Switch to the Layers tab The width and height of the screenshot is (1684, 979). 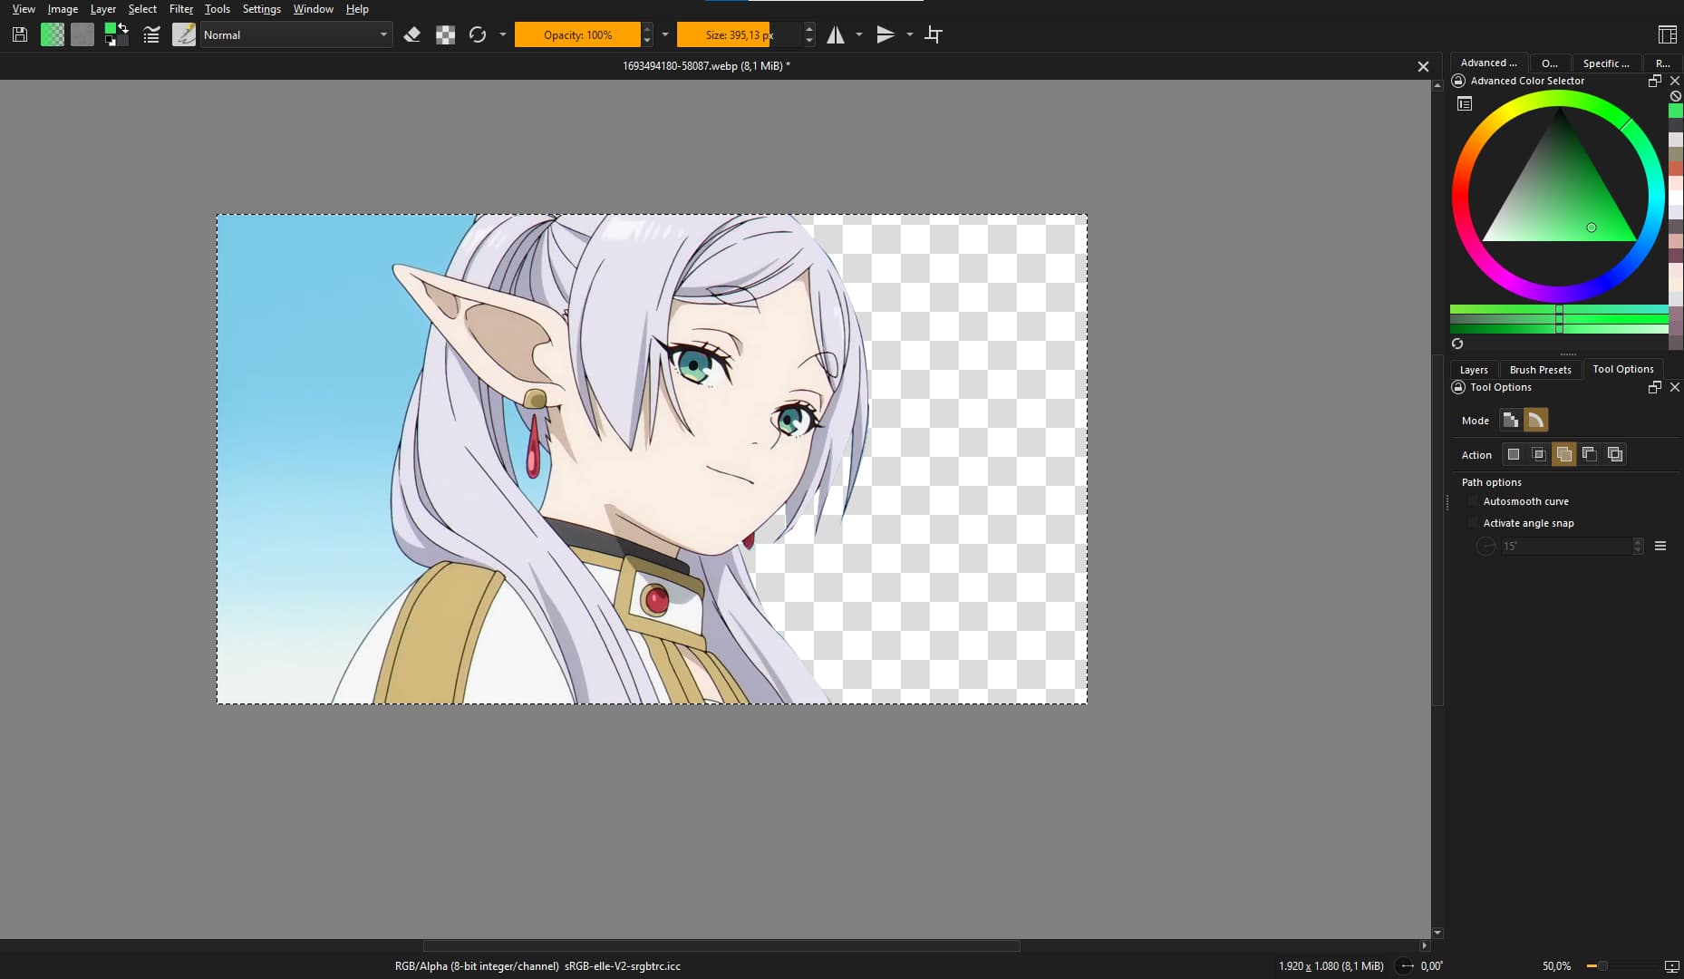(x=1473, y=369)
